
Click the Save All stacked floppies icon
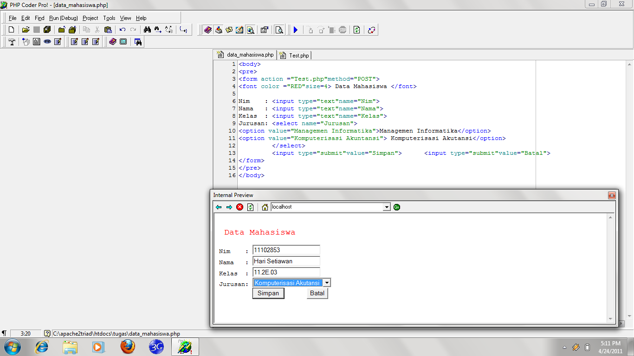(x=47, y=30)
